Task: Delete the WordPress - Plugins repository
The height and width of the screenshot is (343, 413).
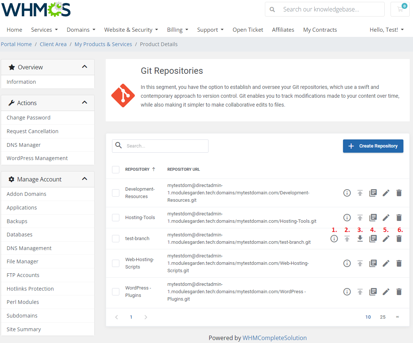Action: [x=399, y=292]
